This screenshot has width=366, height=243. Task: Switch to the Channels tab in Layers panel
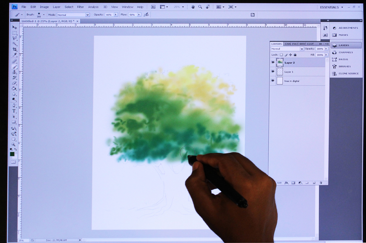click(288, 44)
